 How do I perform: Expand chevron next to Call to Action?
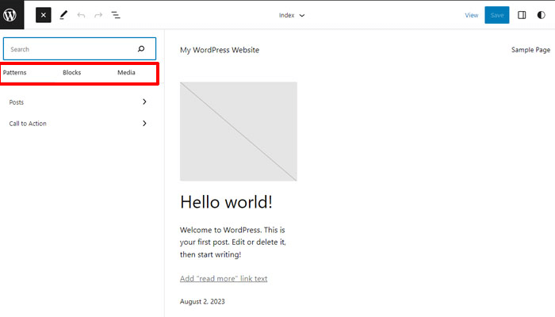[144, 124]
